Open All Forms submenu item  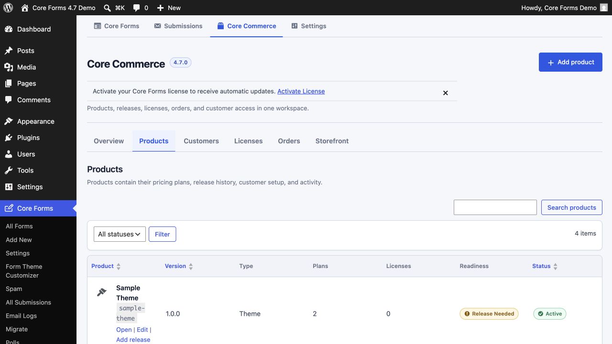tap(19, 226)
